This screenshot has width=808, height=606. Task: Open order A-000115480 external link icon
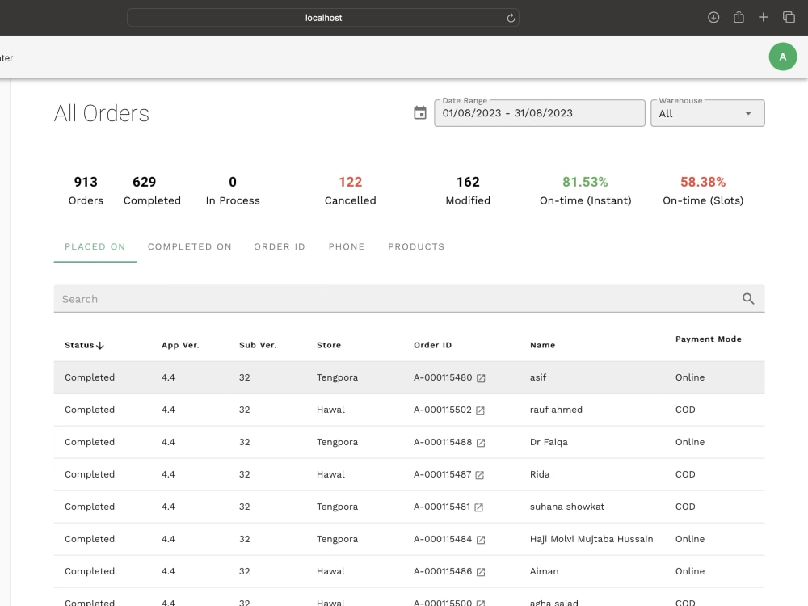click(x=481, y=378)
